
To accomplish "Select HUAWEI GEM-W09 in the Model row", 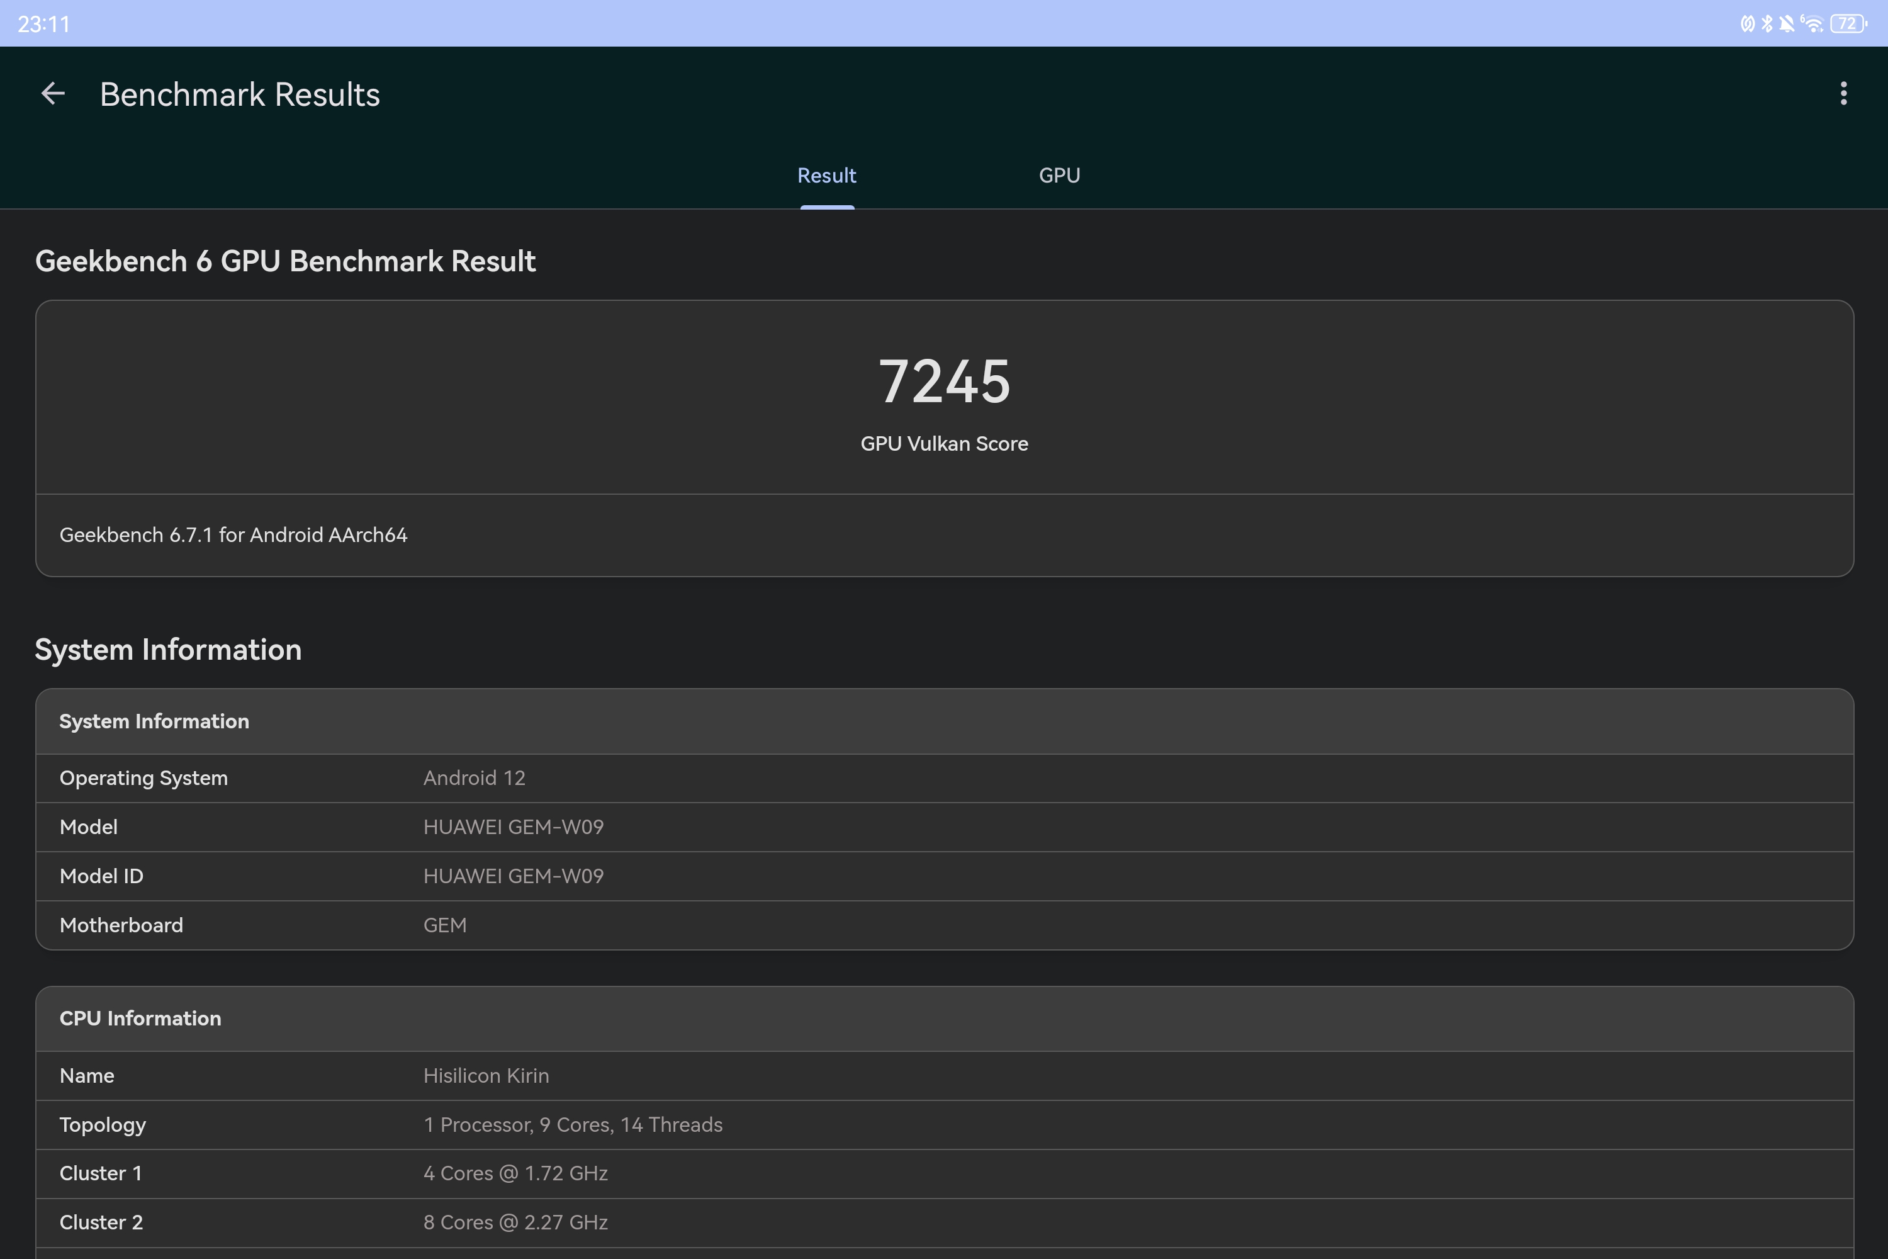I will click(514, 827).
